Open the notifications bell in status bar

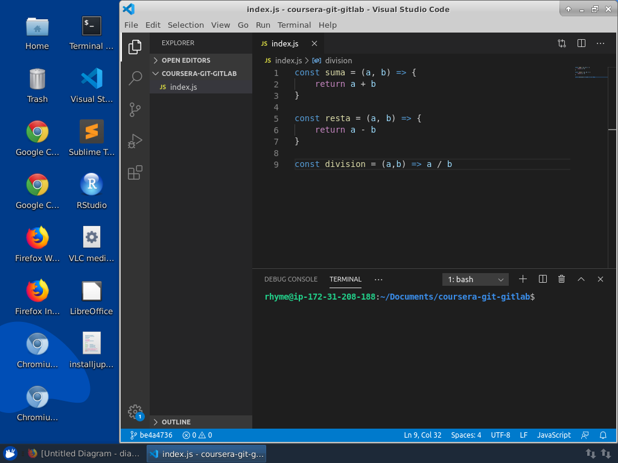point(603,435)
